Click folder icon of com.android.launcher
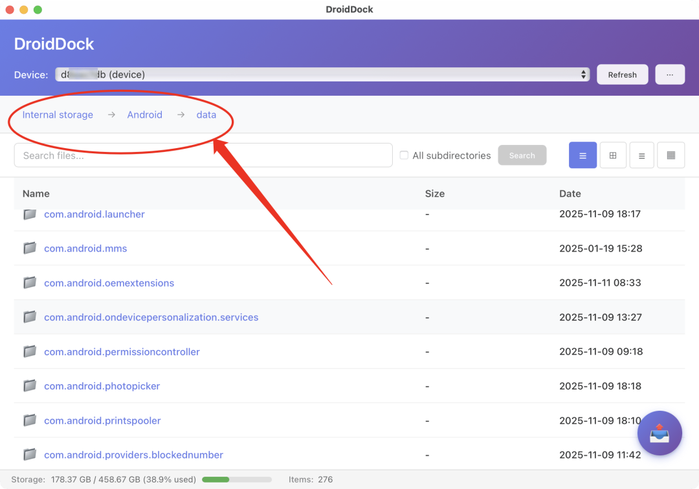Screen dimensions: 699x489 tap(30, 214)
